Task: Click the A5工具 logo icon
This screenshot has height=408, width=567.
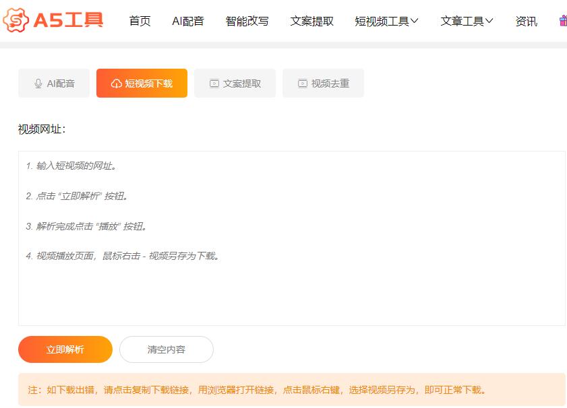Action: coord(16,20)
